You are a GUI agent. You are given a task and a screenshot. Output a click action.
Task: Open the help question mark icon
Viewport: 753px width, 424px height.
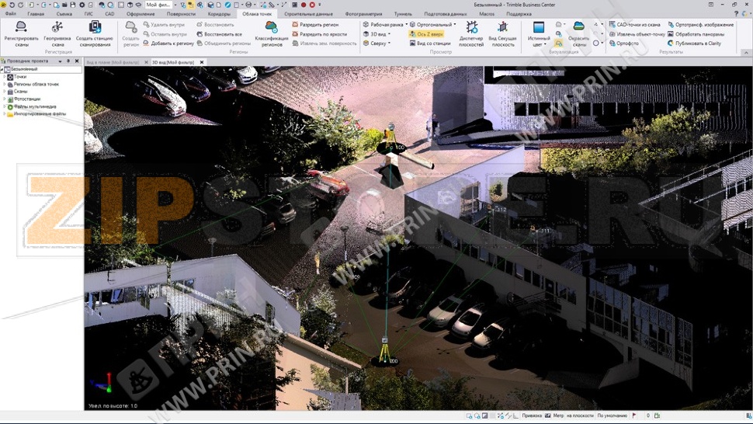coord(736,14)
